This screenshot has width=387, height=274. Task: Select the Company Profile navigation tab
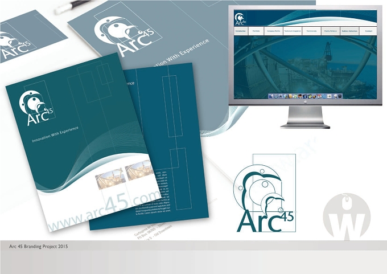[x=274, y=31]
